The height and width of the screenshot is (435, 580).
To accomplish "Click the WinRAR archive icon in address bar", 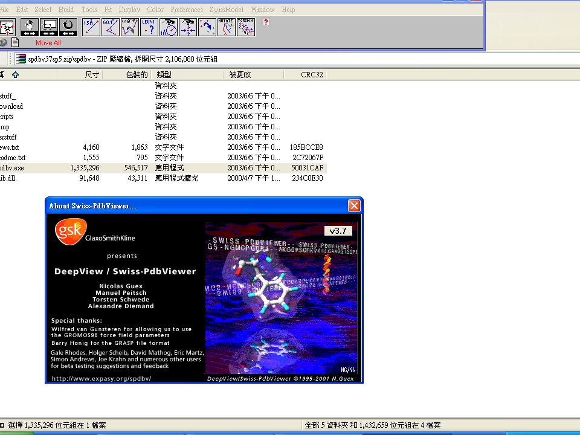I will click(x=21, y=59).
